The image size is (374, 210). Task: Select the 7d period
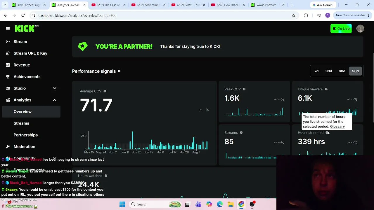coord(316,71)
